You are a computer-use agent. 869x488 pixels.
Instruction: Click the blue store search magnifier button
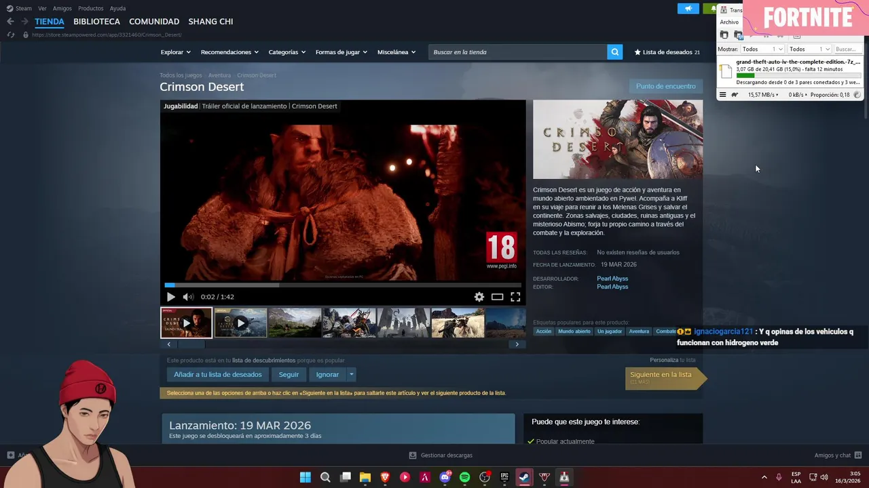click(614, 52)
